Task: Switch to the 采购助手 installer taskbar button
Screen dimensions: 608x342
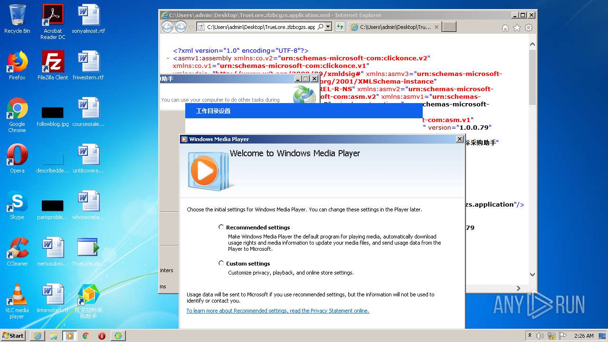Action: tap(118, 336)
